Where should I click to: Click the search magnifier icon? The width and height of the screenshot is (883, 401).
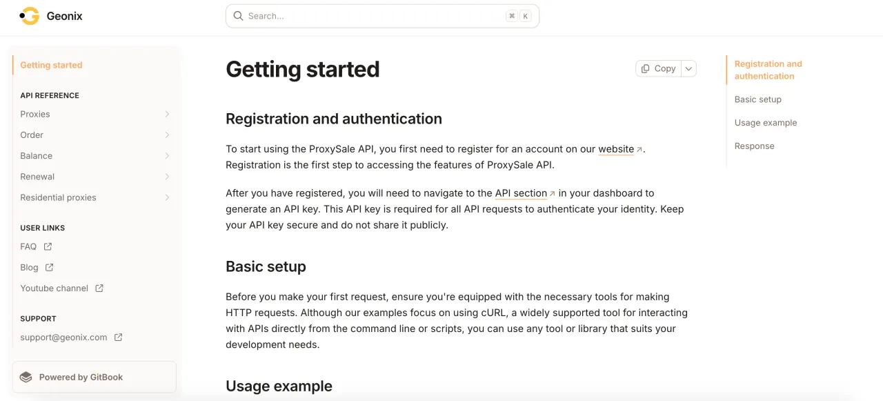pos(238,16)
